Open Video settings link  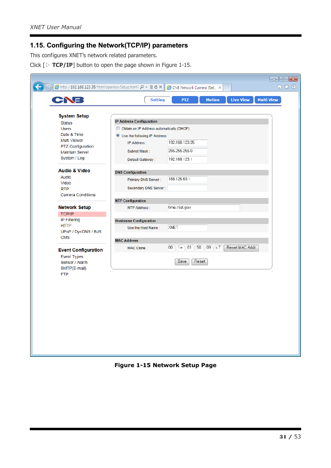click(x=66, y=183)
